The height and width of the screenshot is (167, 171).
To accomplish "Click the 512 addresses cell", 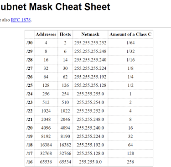I will 46,103.
